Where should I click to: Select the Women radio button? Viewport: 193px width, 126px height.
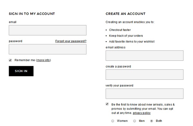(113, 121)
